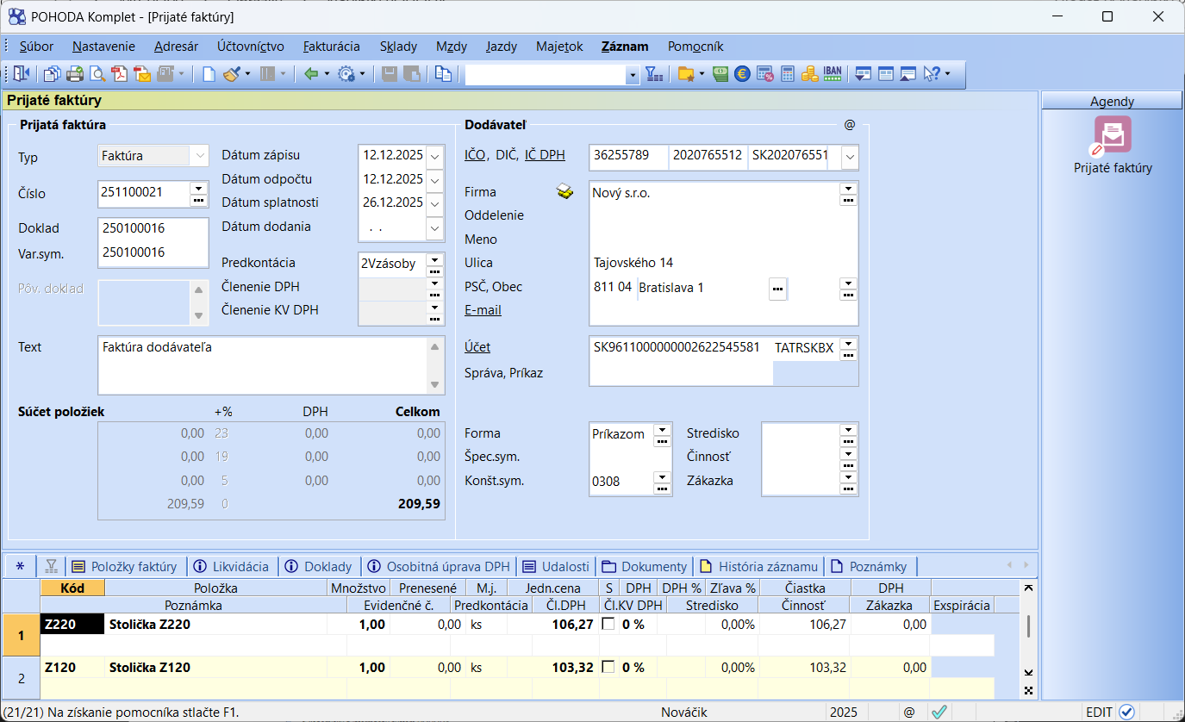Click the PDF export toolbar icon

[x=120, y=74]
